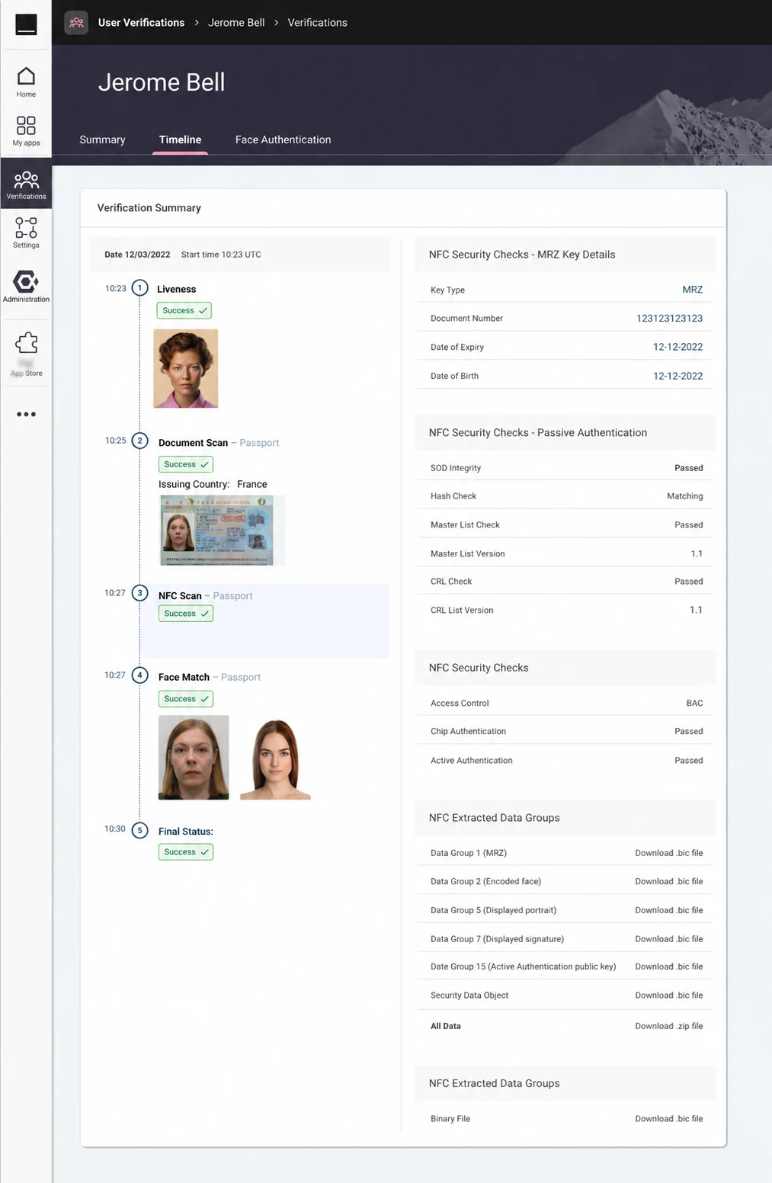Click NFC Scan step title
This screenshot has height=1183, width=772.
tap(180, 596)
